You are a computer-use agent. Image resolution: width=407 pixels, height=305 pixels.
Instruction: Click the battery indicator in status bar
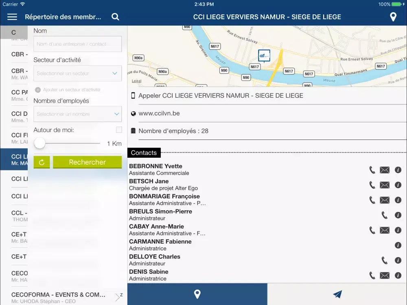point(396,4)
